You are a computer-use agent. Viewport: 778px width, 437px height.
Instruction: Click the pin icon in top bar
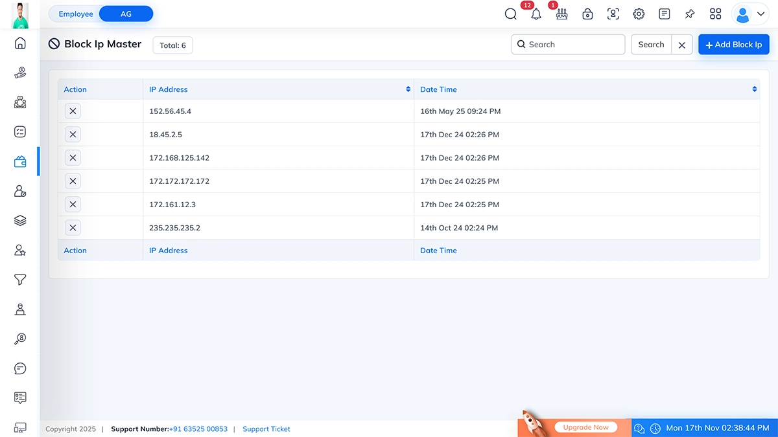(x=690, y=14)
